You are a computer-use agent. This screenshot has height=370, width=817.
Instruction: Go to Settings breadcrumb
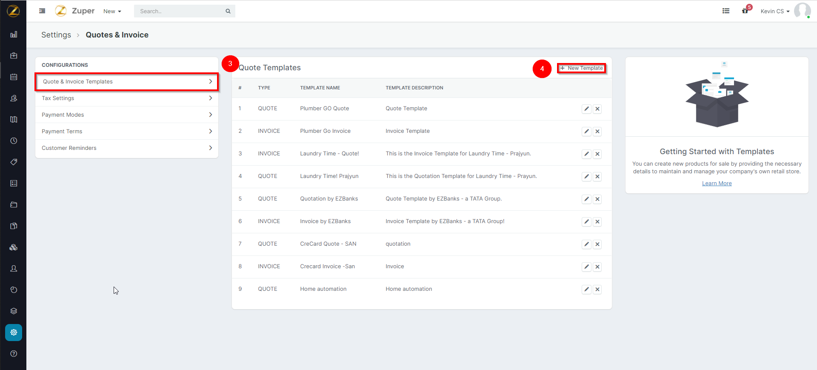point(56,35)
